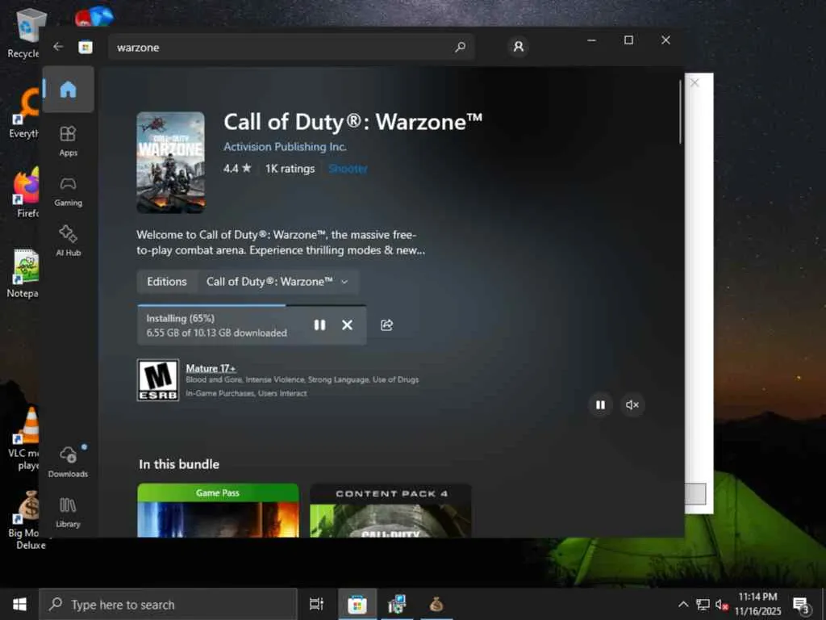Open the Home sidebar tab
The image size is (826, 620).
click(x=68, y=89)
